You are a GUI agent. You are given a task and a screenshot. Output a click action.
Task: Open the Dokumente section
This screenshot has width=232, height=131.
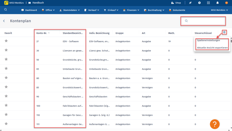[x=177, y=10]
